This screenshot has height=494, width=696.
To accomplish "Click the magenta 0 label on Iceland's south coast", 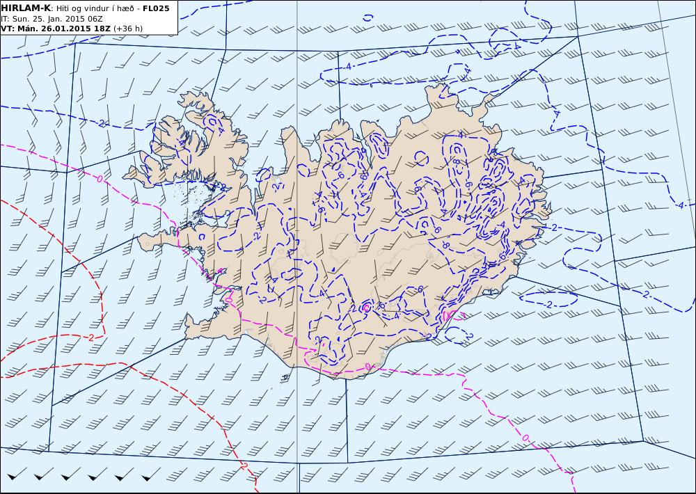I will 367,367.
